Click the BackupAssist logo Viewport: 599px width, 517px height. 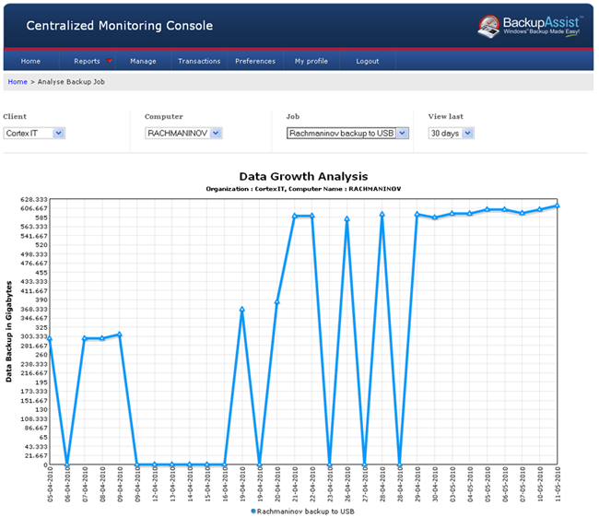click(530, 27)
